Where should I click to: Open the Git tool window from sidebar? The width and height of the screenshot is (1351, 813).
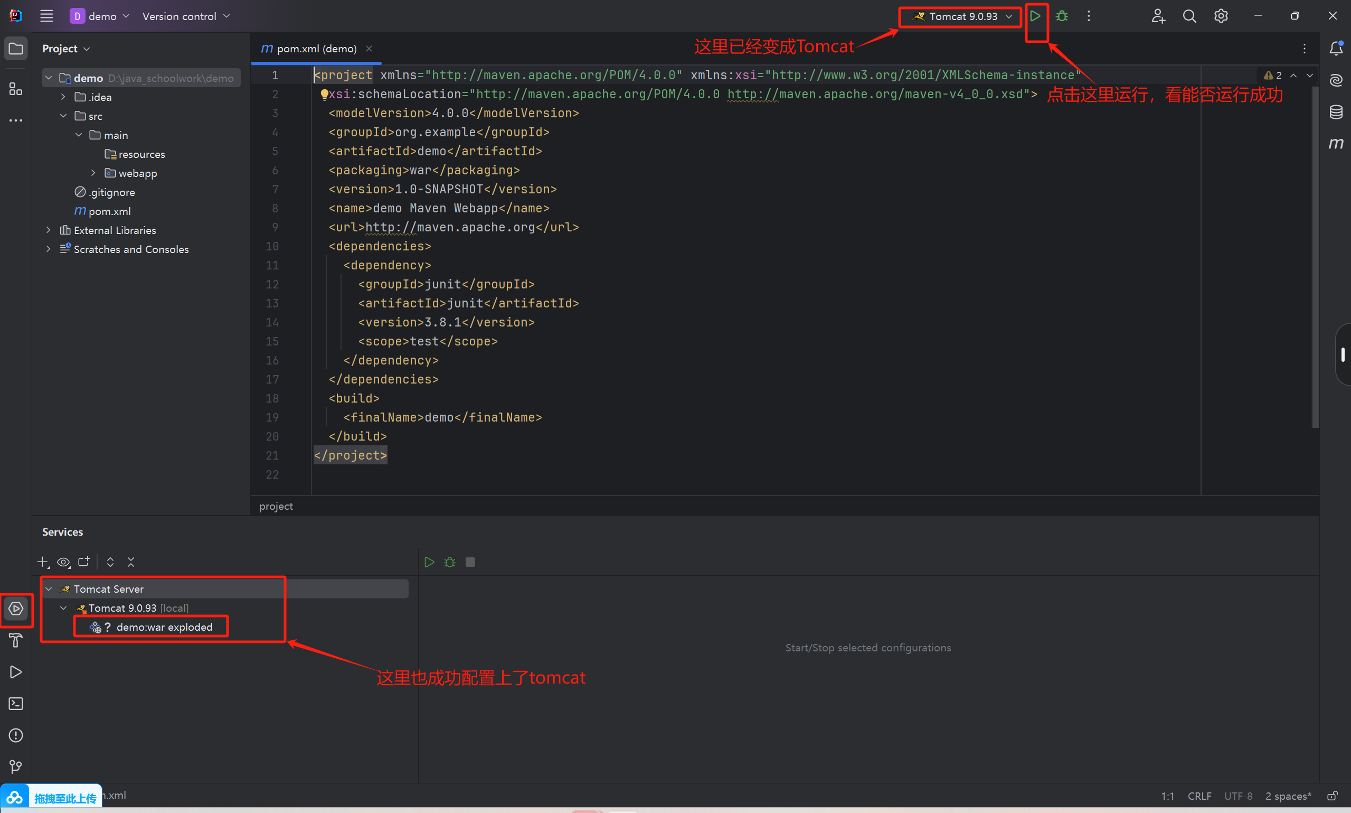click(16, 767)
